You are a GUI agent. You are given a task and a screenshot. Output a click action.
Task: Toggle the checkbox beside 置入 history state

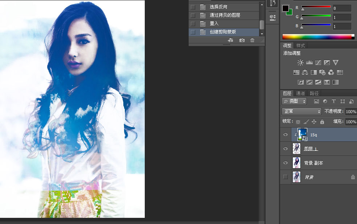[x=193, y=24]
